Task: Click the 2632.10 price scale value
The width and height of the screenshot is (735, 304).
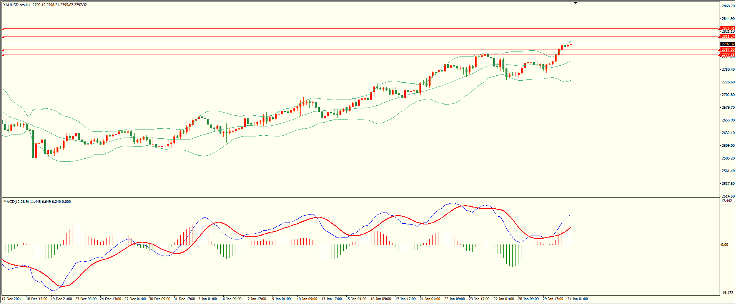Action: [728, 133]
